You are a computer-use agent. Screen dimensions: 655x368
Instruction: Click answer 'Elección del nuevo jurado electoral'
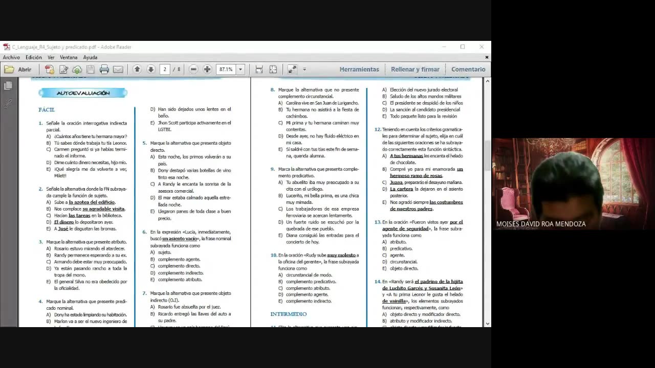[424, 90]
